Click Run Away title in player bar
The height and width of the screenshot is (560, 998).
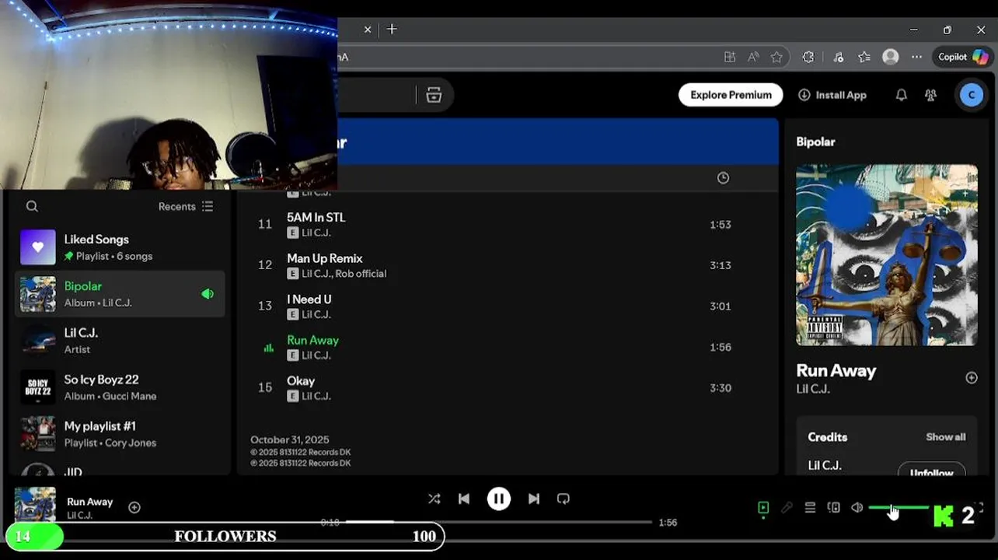[89, 502]
